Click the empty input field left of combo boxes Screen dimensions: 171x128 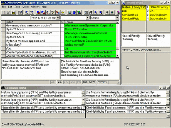(x=15, y=18)
